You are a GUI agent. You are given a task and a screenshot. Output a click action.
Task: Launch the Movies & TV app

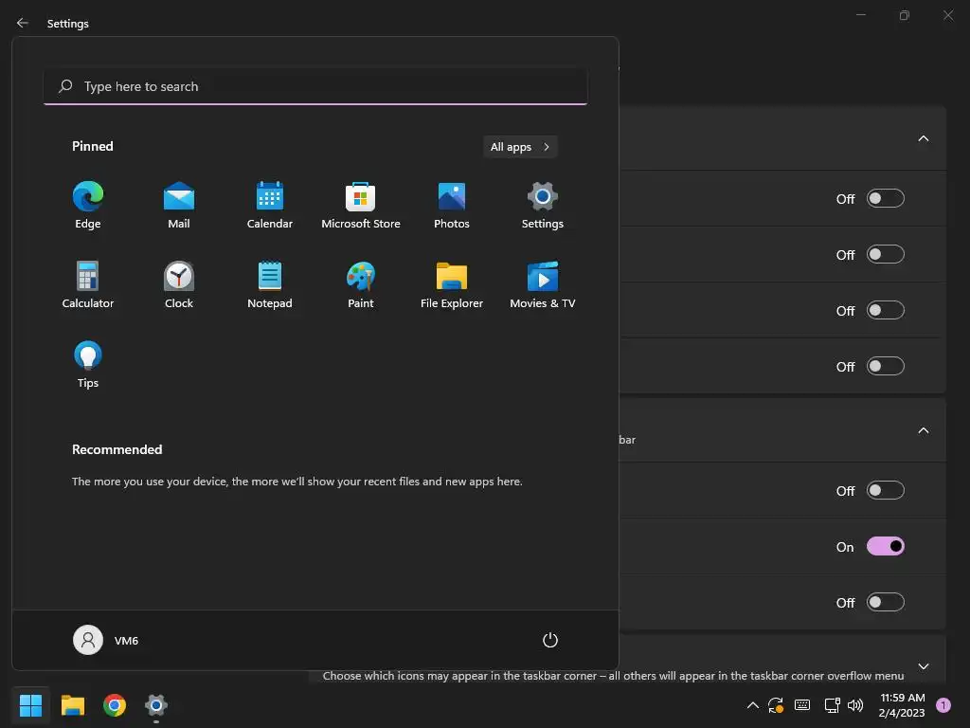(x=543, y=284)
